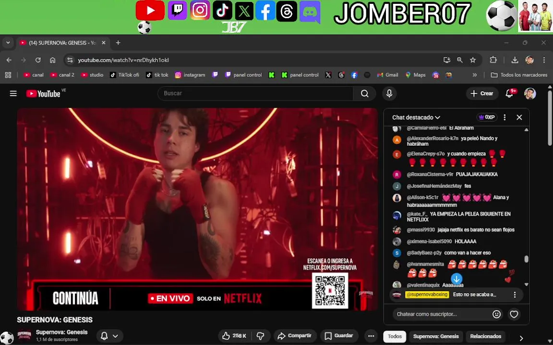Screen dimensions: 553x345
Task: Open Todos los marcadores folder
Action: (x=519, y=75)
